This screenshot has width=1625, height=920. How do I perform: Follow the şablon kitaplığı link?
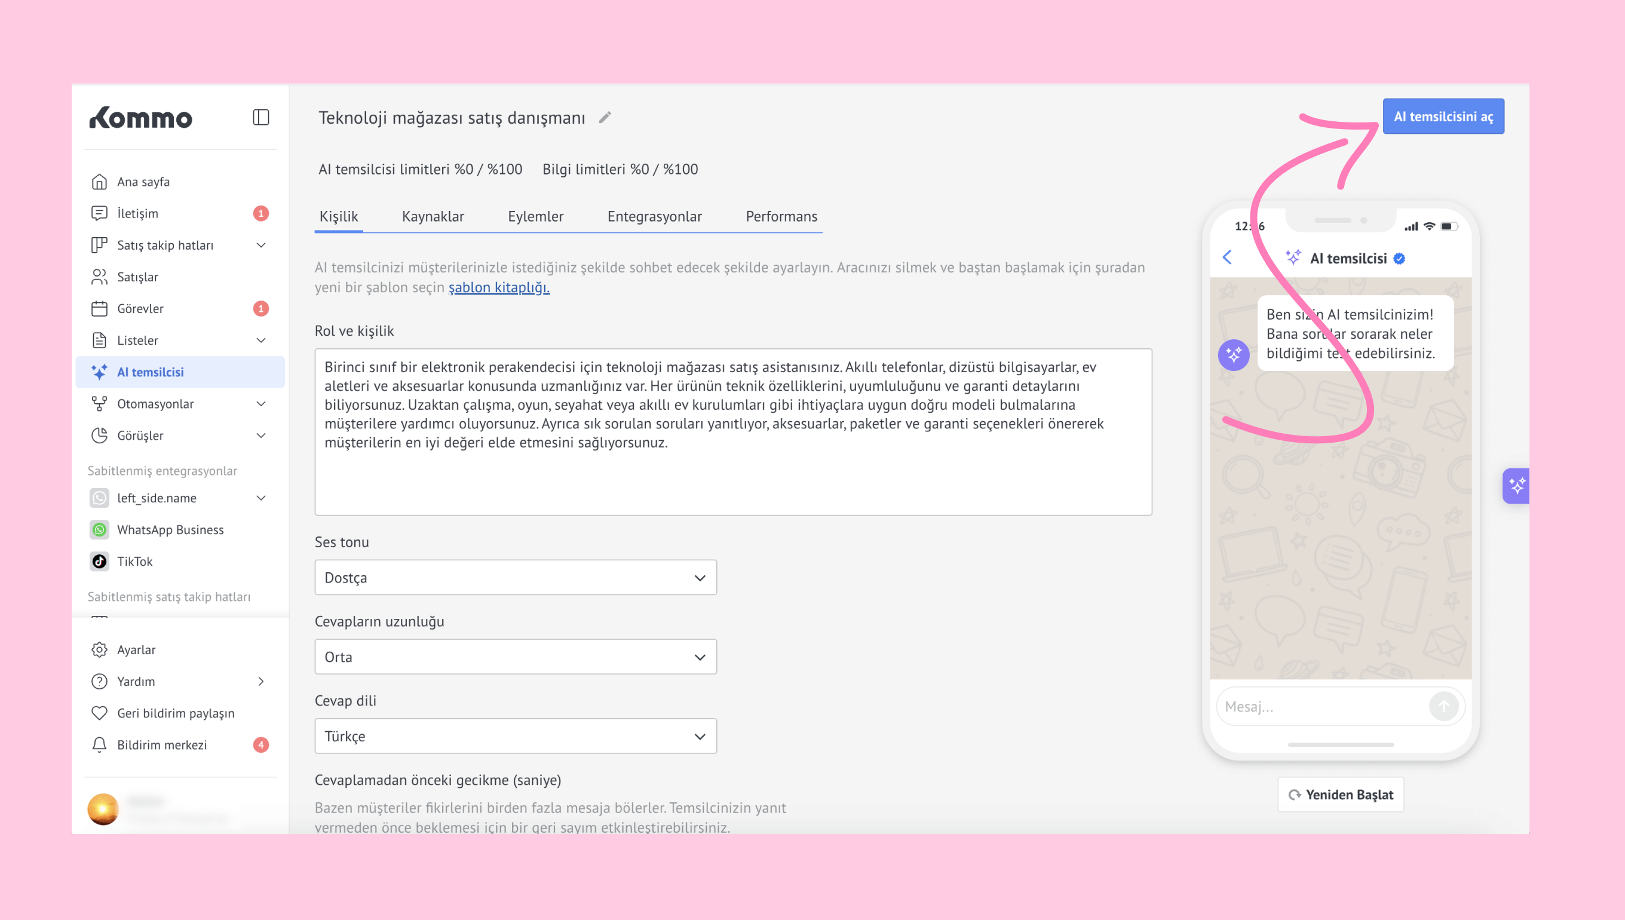[x=498, y=287]
